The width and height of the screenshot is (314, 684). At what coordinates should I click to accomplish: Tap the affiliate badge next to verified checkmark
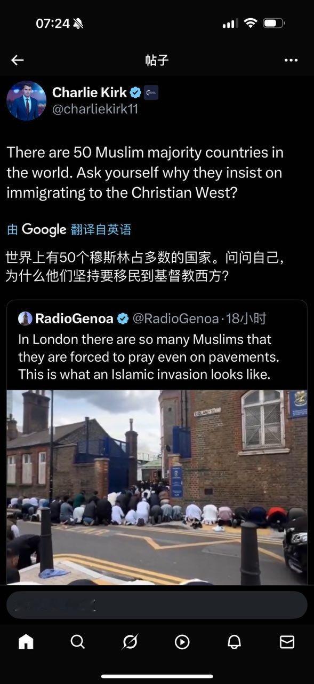pos(151,92)
